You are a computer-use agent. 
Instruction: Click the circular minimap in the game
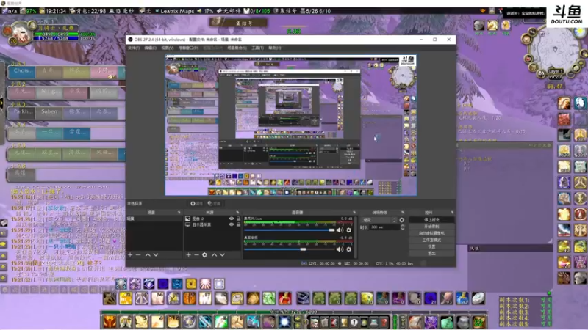(554, 51)
